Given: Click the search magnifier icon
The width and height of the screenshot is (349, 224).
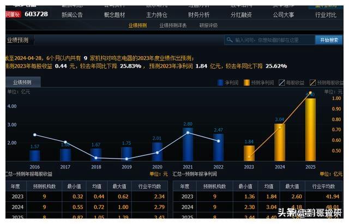Looking at the screenshot, I should 230,40.
